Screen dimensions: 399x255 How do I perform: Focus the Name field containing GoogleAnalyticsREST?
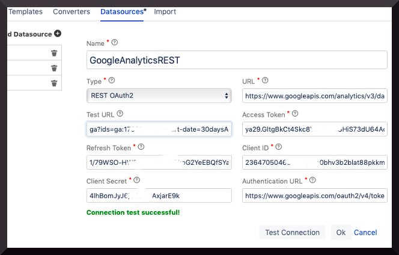point(237,60)
